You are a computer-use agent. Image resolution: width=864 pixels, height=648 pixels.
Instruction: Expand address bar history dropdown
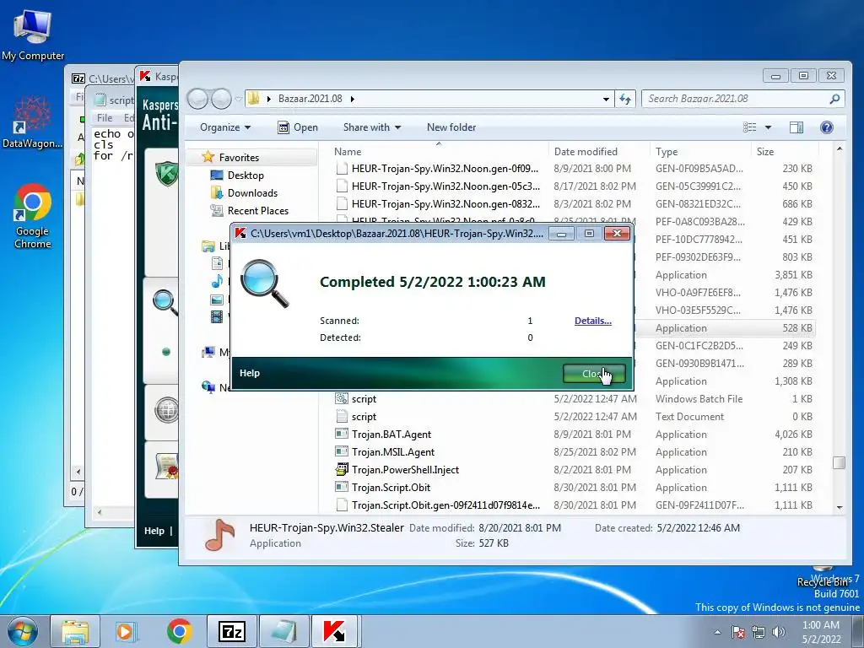606,100
